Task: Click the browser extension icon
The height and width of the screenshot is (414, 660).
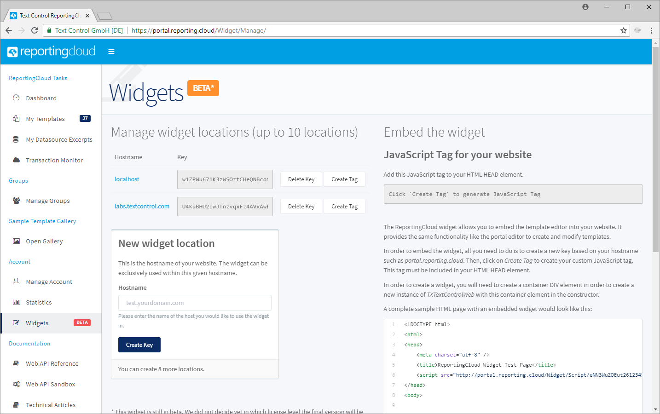Action: pos(637,30)
